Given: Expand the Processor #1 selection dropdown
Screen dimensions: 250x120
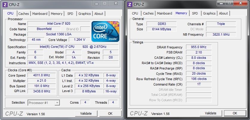Looking at the screenshot, I should click(x=57, y=103).
